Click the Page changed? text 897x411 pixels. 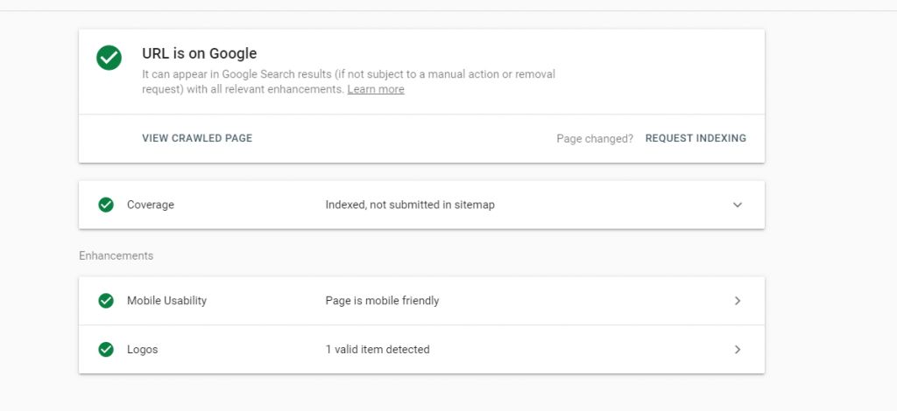(595, 139)
